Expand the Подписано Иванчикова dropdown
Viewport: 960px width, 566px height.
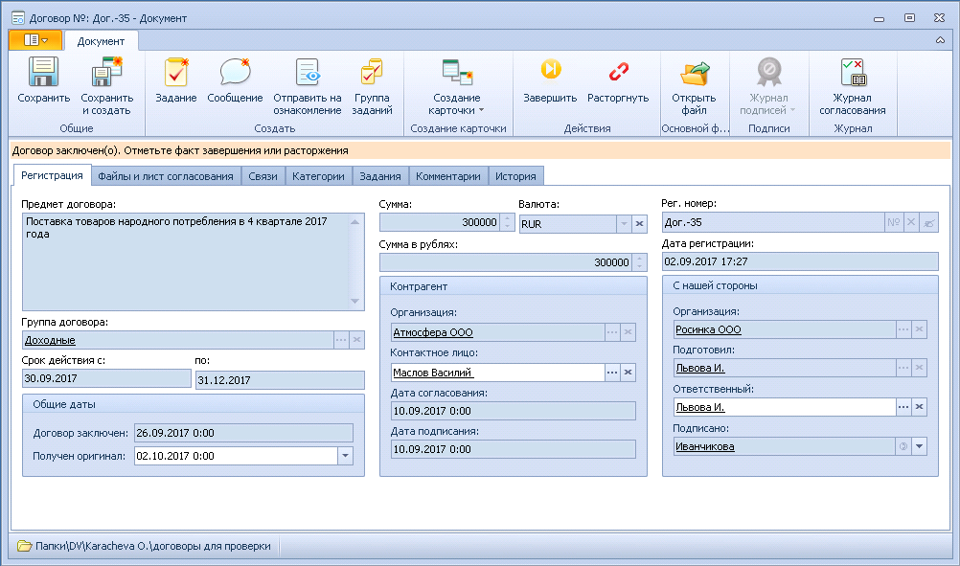click(919, 446)
